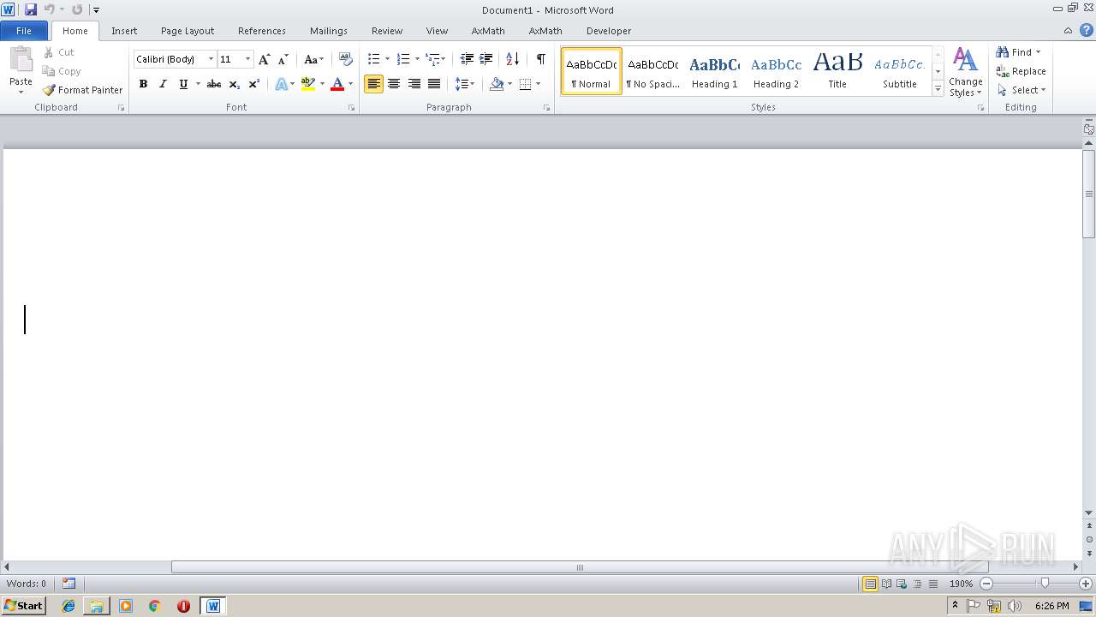Screen dimensions: 1096x617
Task: Enable Center text alignment
Action: 394,84
